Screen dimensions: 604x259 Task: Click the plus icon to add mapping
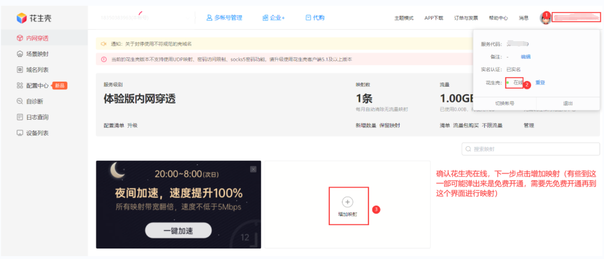pyautogui.click(x=348, y=202)
